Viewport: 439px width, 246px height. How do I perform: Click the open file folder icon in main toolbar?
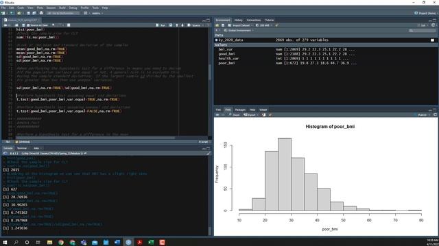pyautogui.click(x=19, y=13)
